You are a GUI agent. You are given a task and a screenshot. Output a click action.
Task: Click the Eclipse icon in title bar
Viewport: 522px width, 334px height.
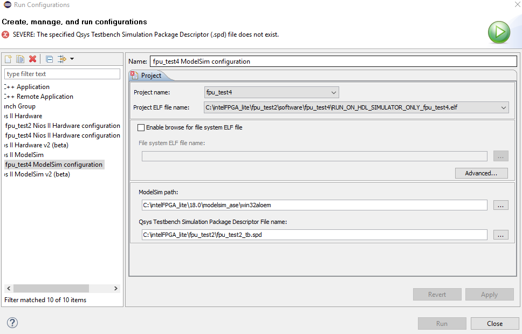point(8,5)
